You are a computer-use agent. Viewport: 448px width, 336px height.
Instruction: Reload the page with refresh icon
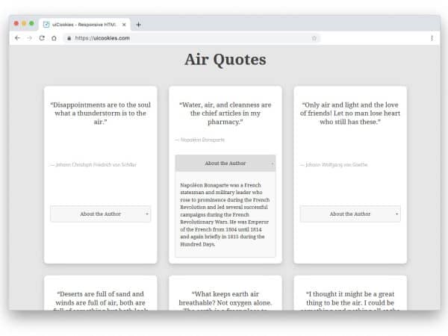[42, 38]
